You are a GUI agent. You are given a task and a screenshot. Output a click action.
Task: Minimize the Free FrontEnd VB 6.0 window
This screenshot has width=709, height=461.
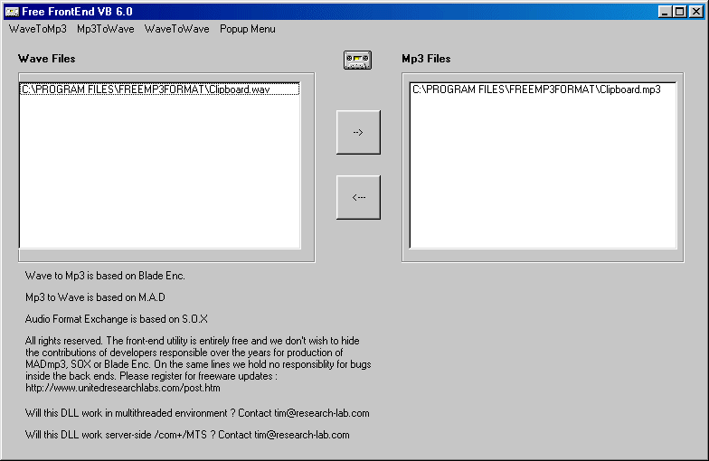(x=664, y=11)
